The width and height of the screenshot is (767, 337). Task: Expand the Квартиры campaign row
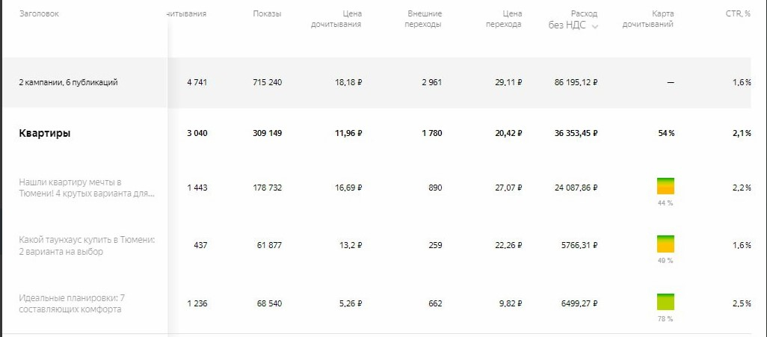click(x=45, y=133)
